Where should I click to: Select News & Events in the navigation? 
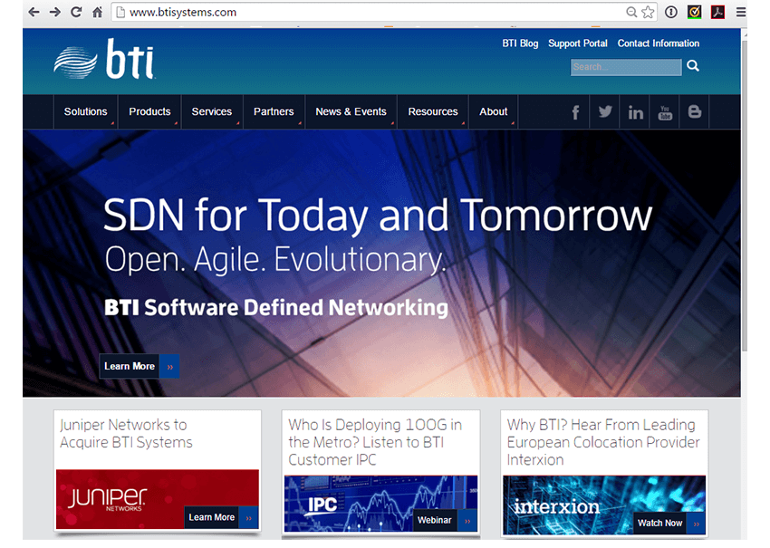[x=351, y=111]
